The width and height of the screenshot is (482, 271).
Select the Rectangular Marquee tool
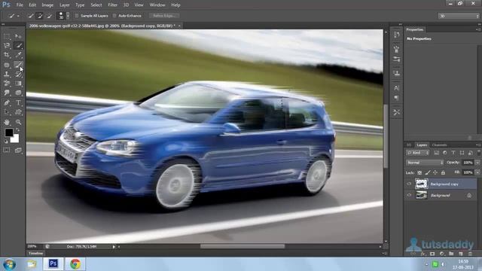(x=7, y=37)
